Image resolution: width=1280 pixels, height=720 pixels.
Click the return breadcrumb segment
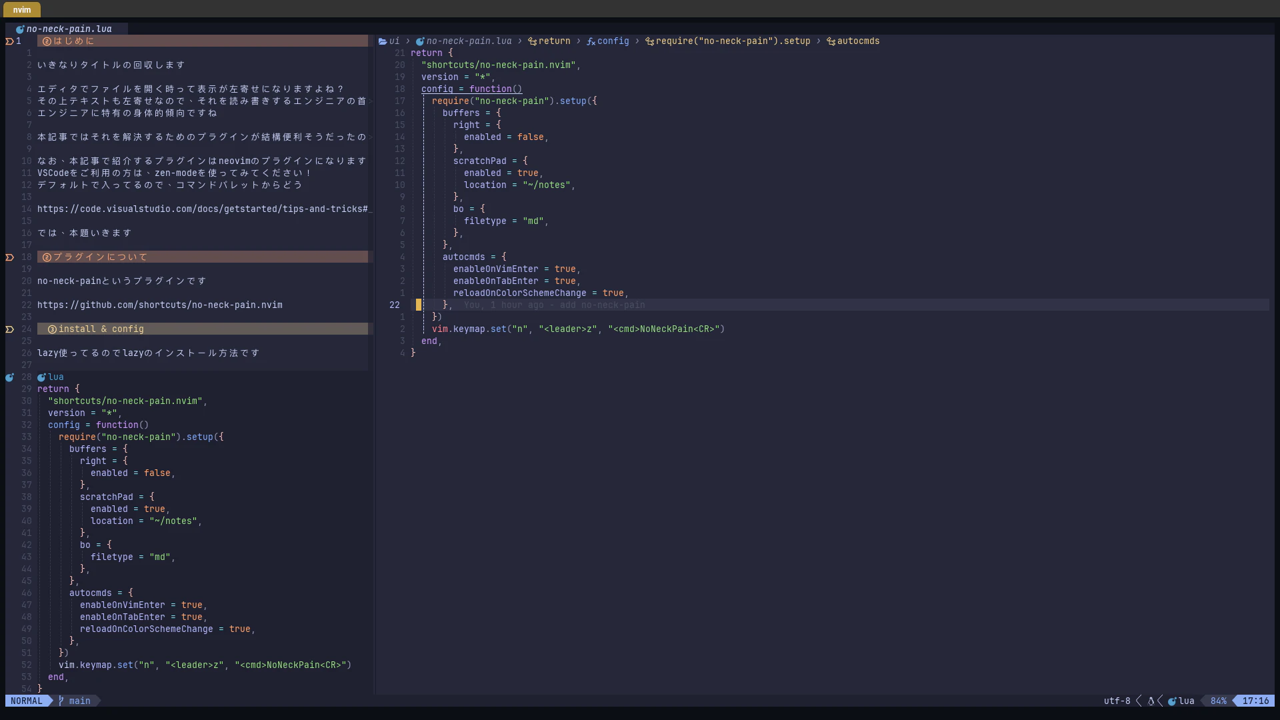coord(555,41)
